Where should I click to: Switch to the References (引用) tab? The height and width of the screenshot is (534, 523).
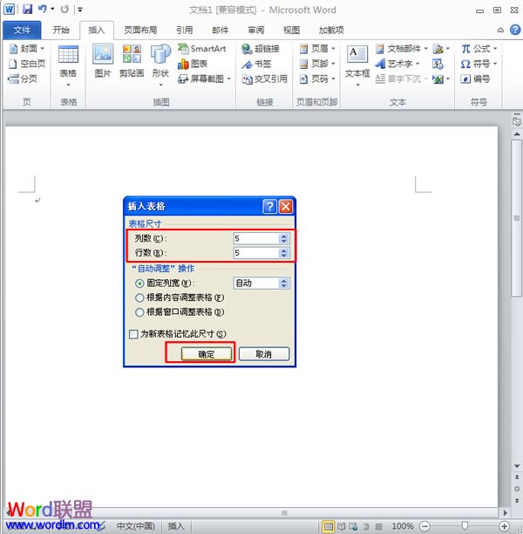185,30
